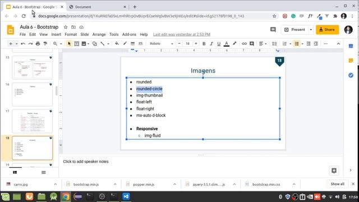This screenshot has height=202, width=359.
Task: Click the zoom magnifier icon
Action: (x=55, y=44)
